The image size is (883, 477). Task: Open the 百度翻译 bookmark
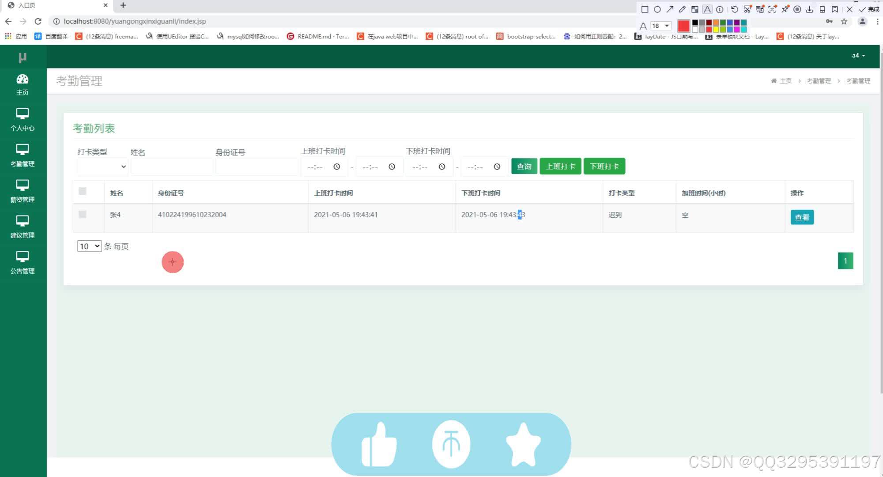tap(51, 36)
